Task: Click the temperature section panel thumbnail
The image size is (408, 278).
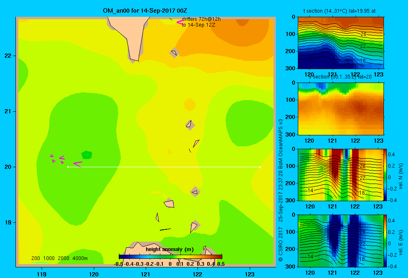Action: 341,43
